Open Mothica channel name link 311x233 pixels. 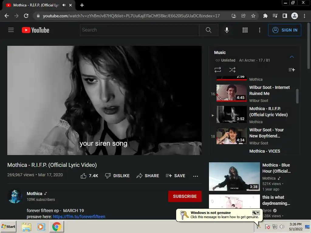[35, 194]
